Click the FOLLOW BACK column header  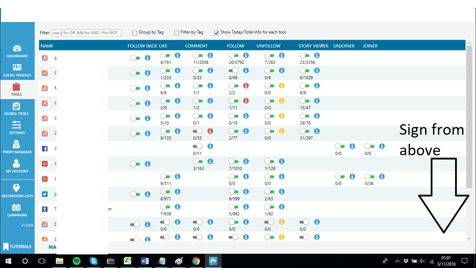point(143,46)
